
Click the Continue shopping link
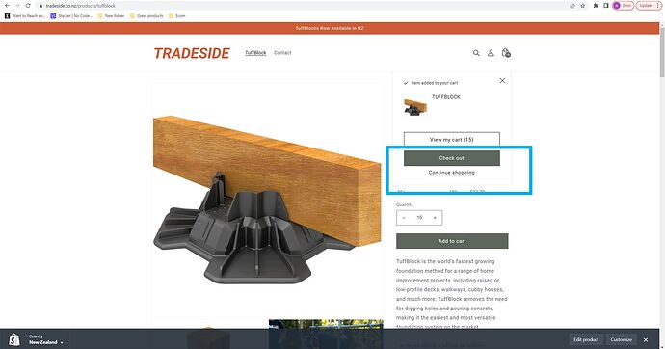tap(452, 173)
